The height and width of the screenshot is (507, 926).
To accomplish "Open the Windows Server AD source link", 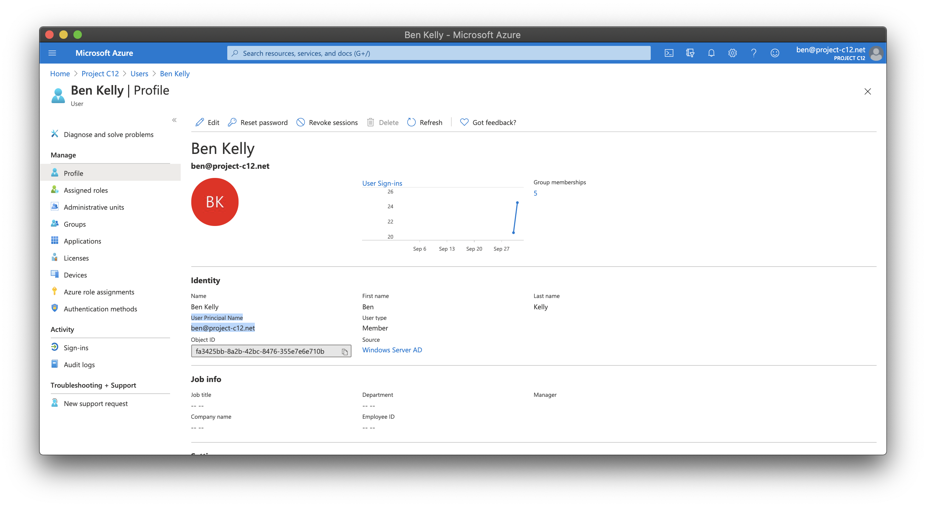I will click(392, 350).
